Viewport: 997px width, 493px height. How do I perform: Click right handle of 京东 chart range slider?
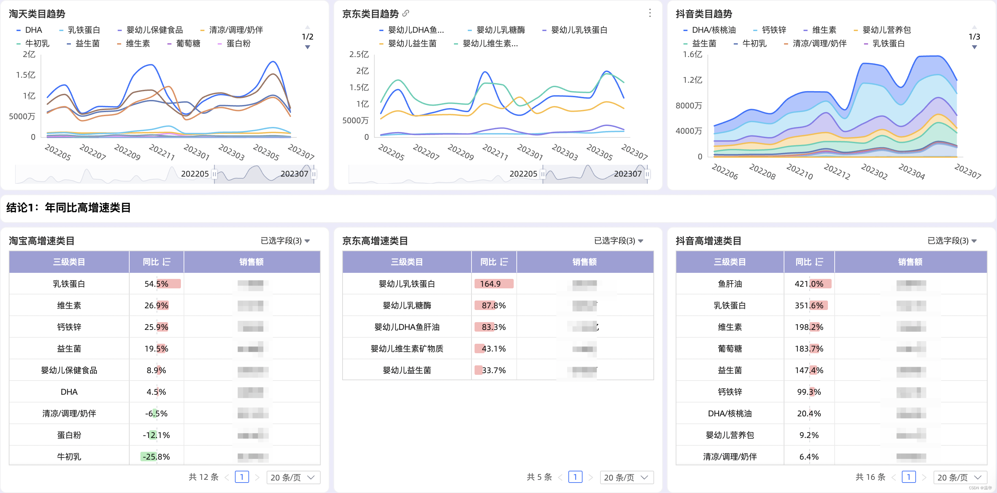click(647, 174)
